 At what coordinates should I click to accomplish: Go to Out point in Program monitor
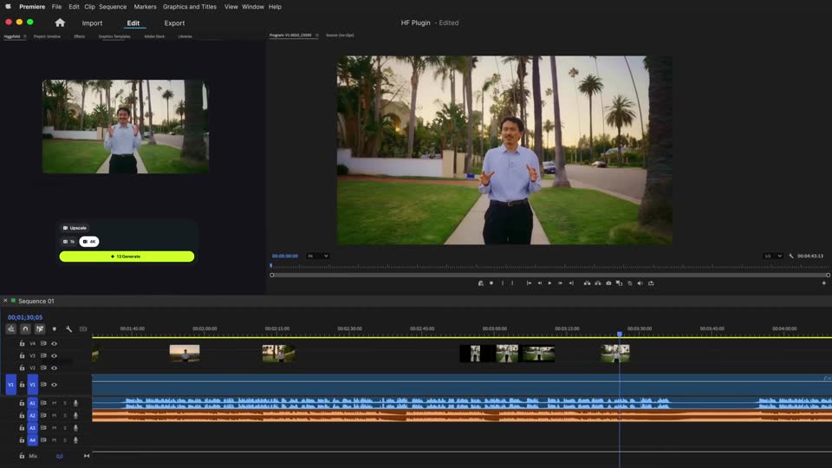point(571,283)
